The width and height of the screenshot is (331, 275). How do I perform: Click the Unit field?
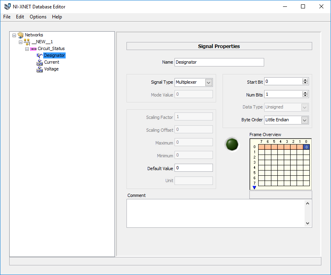pos(194,181)
